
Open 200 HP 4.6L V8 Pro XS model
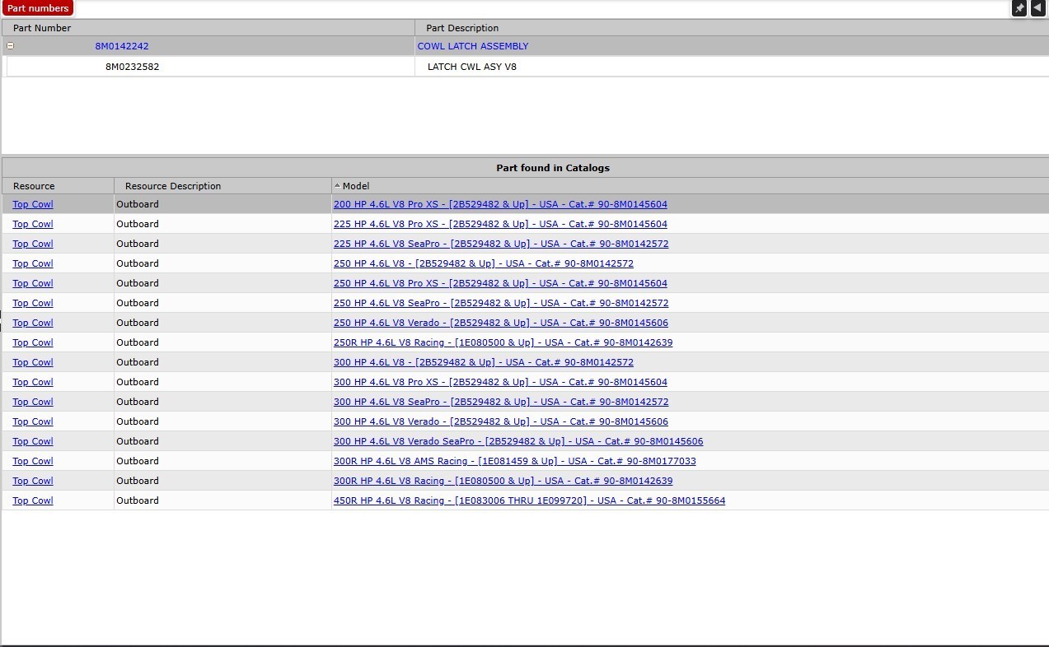pyautogui.click(x=500, y=204)
